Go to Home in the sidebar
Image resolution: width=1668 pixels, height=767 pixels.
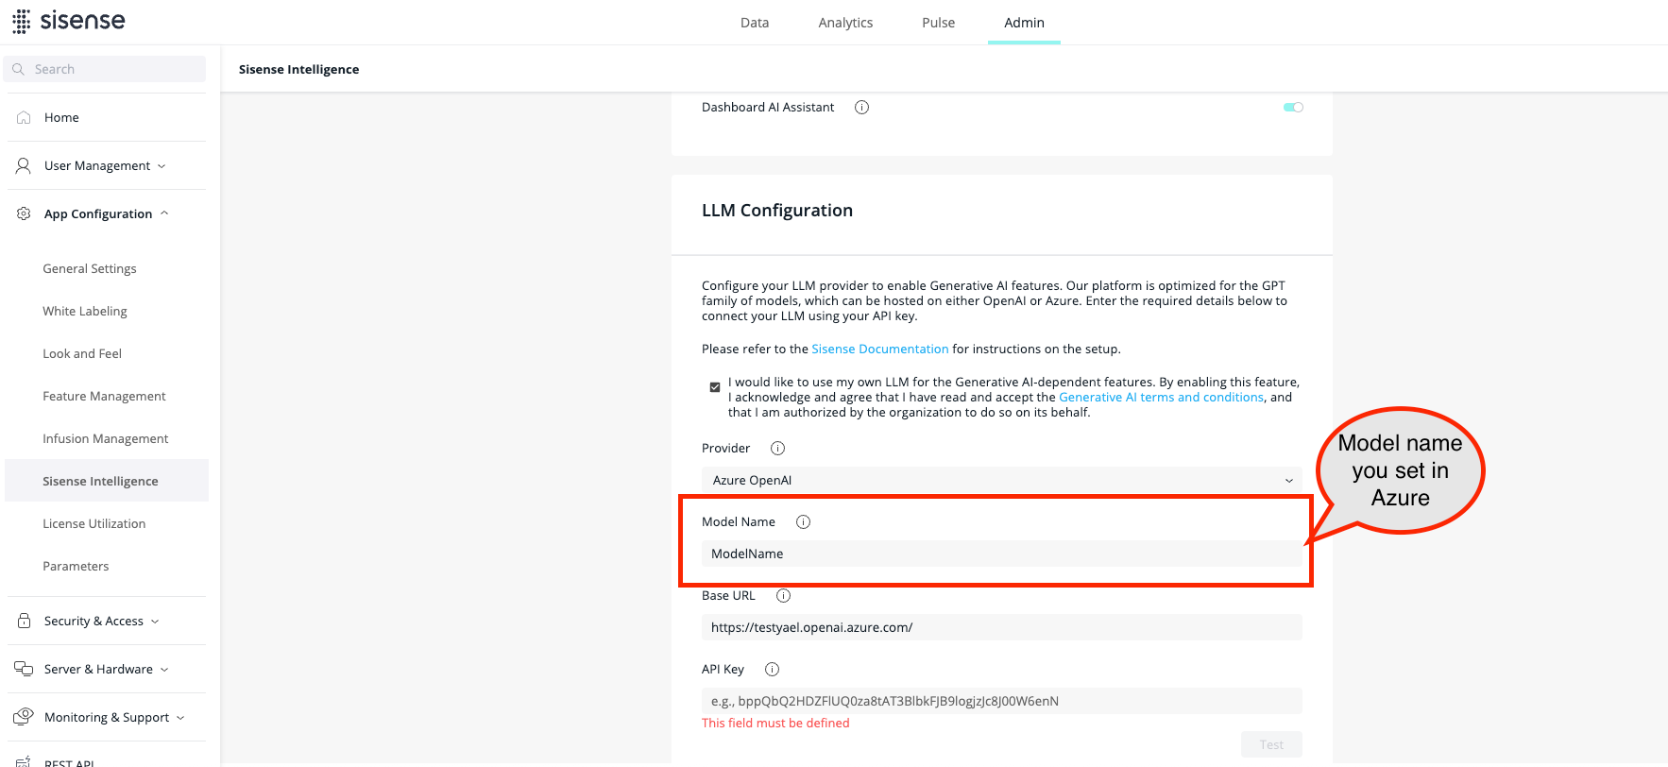click(x=61, y=117)
